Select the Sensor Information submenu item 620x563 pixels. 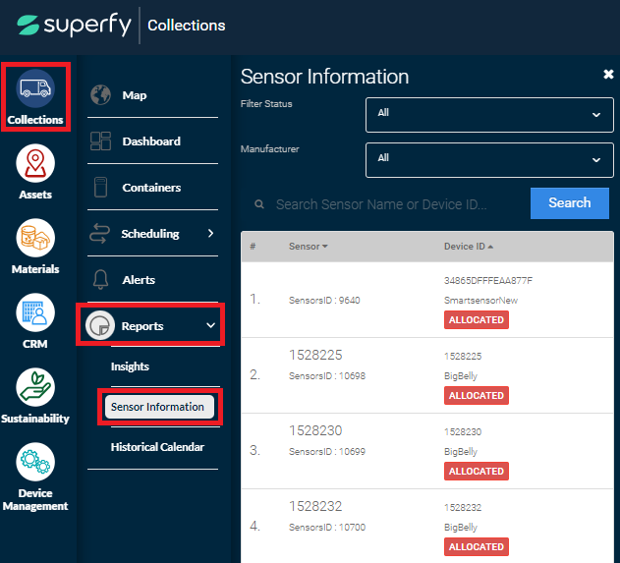[159, 407]
